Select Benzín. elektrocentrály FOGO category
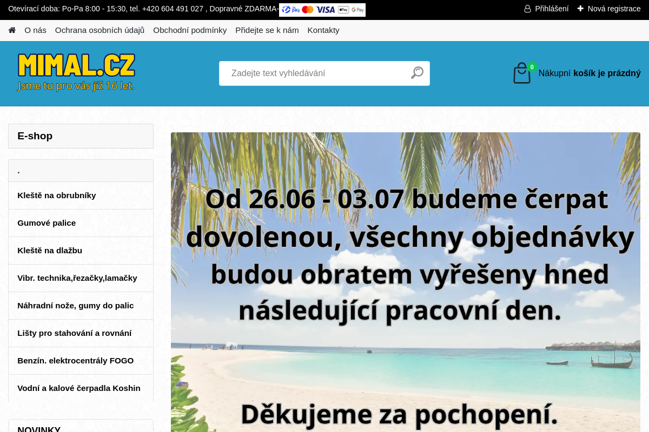The width and height of the screenshot is (649, 432). [x=81, y=361]
